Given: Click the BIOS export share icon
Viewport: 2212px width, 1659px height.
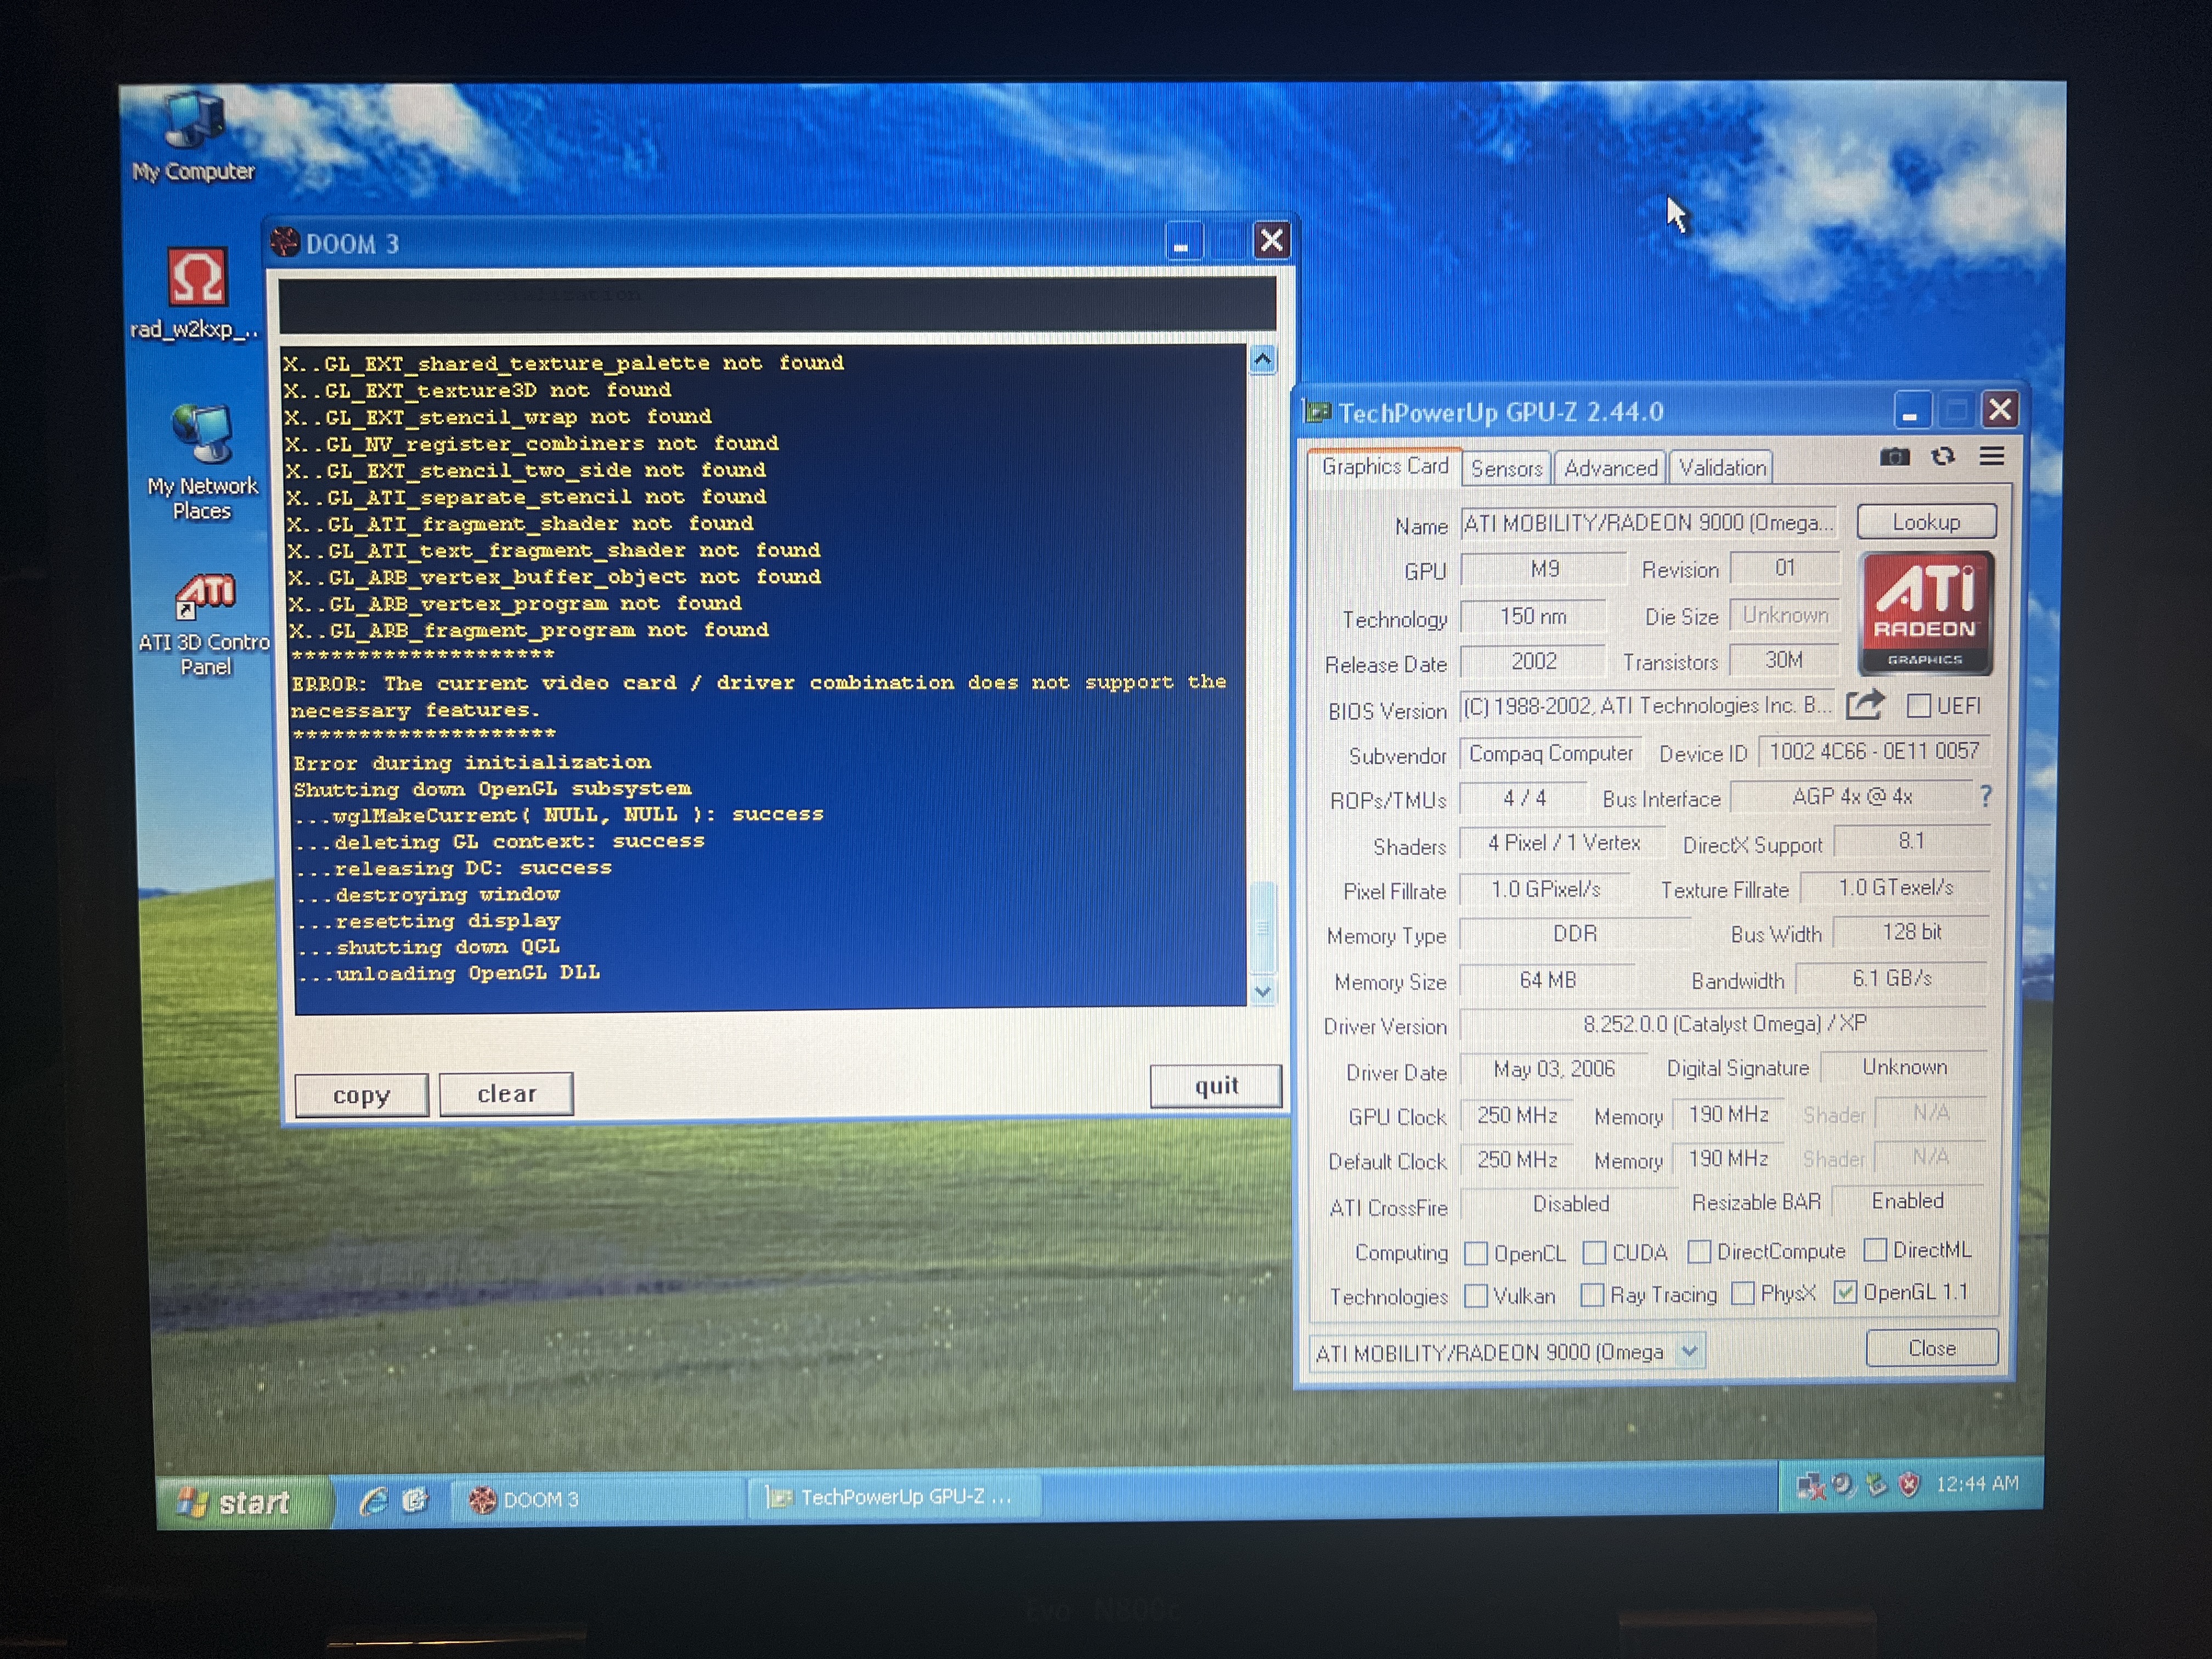Looking at the screenshot, I should pyautogui.click(x=1864, y=705).
